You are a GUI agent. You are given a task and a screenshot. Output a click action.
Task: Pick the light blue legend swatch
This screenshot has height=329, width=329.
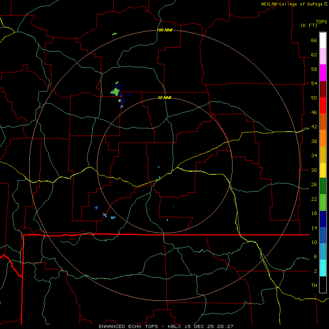(x=323, y=252)
